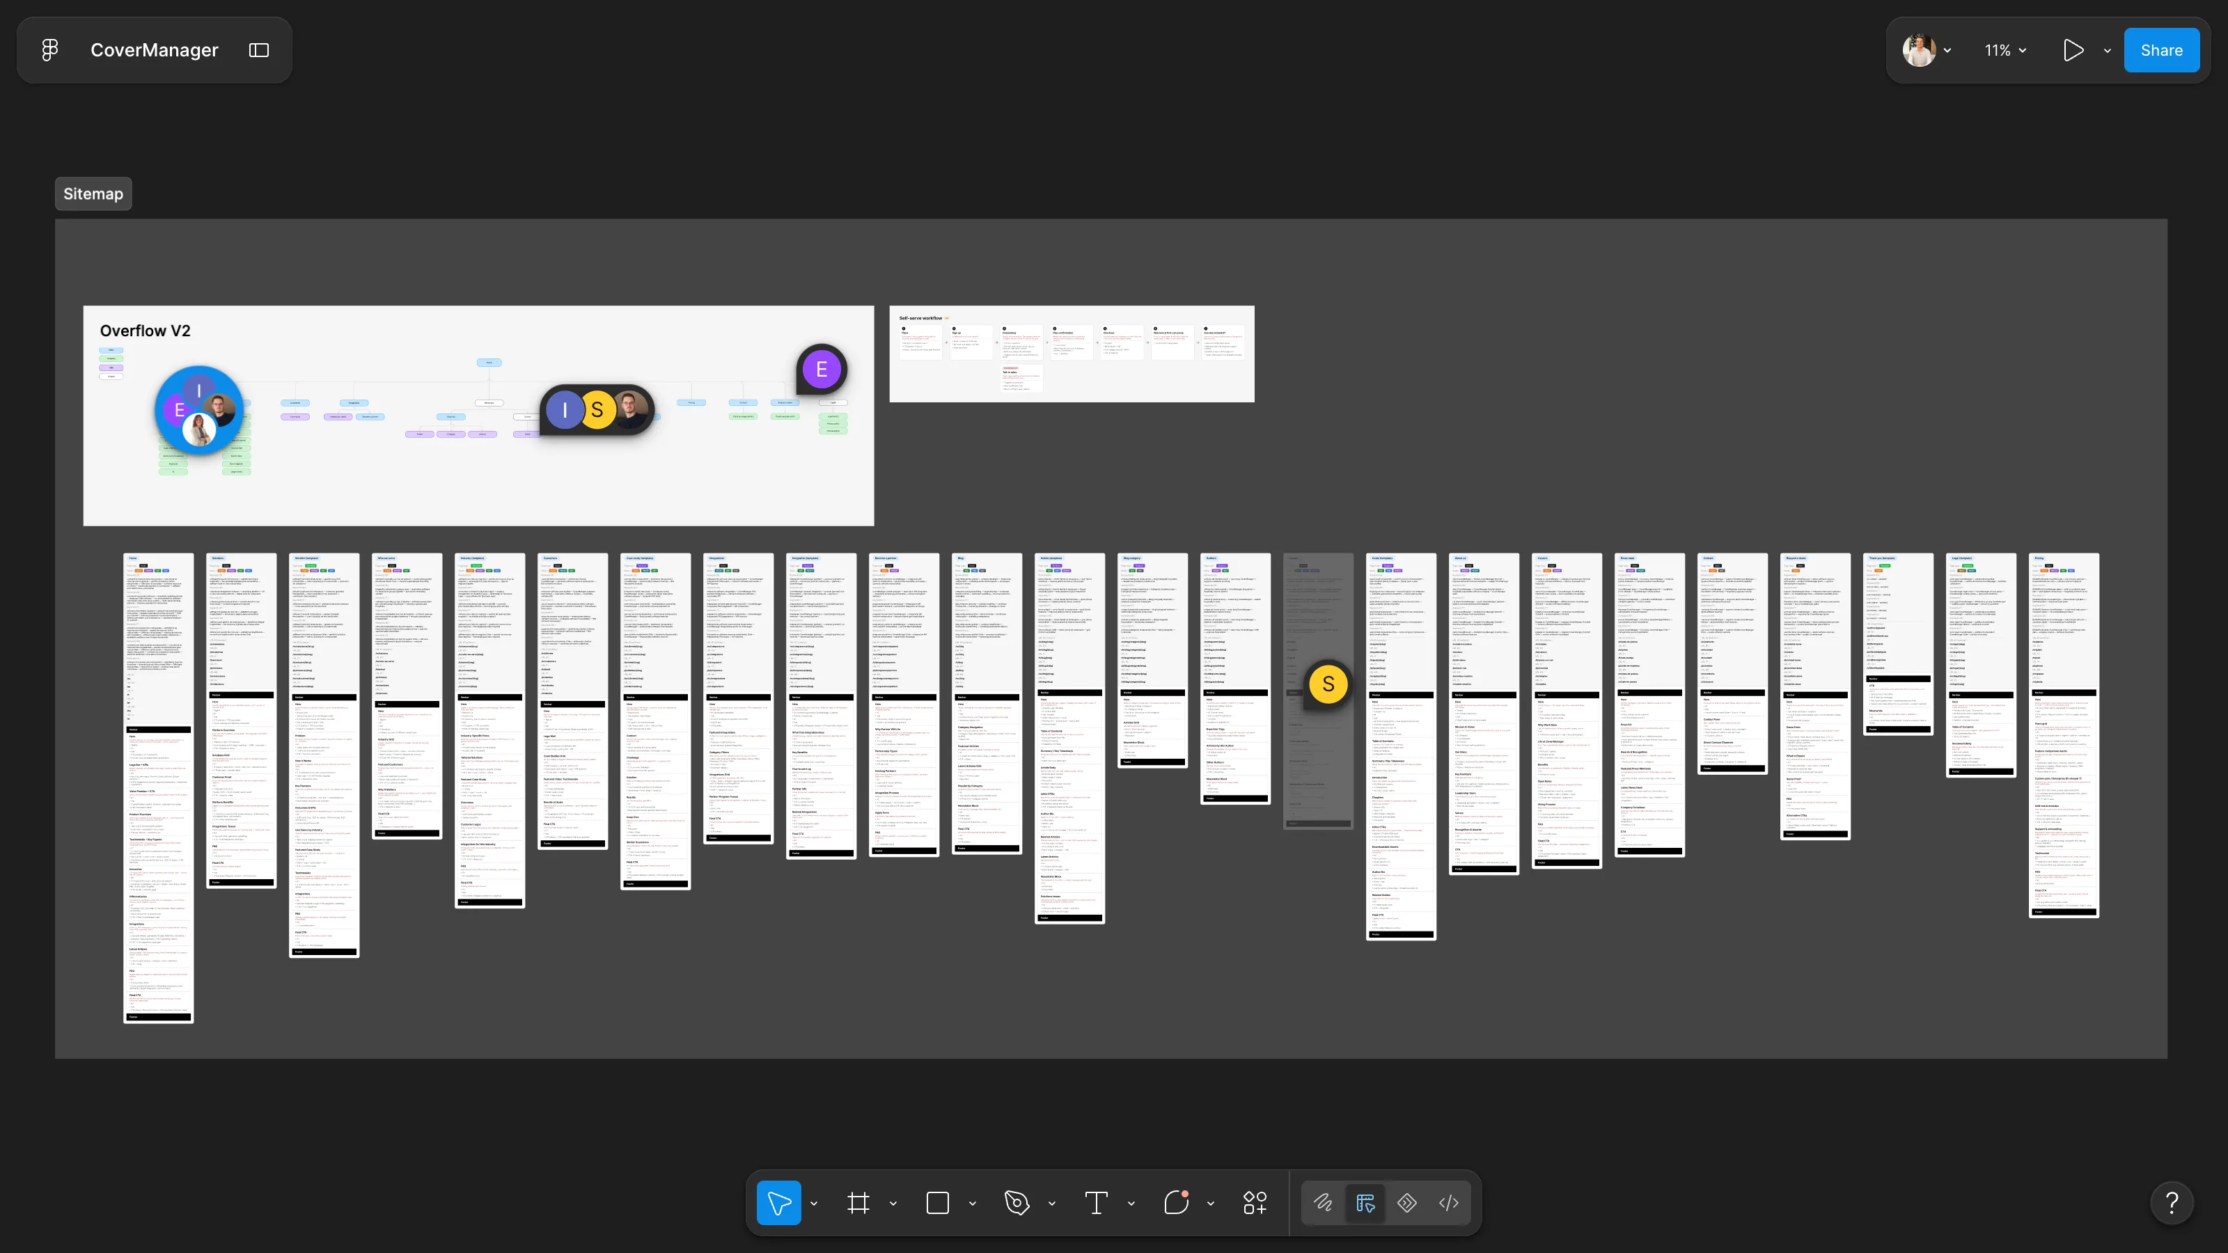Select the Press room page frame

1650,706
